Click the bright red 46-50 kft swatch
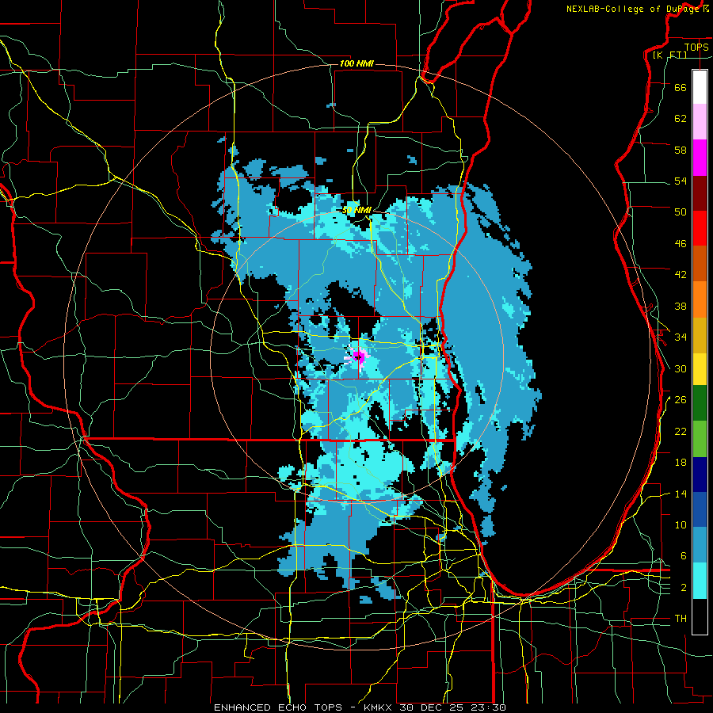Viewport: 713px width, 713px height. [x=700, y=228]
